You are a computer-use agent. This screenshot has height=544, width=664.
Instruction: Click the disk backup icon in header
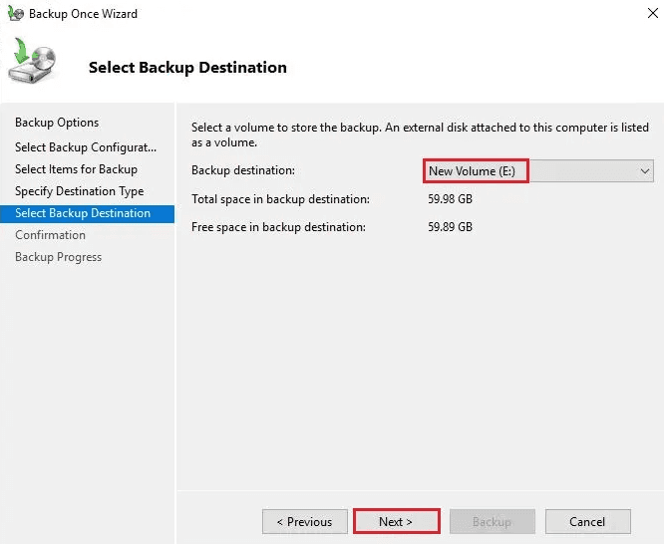(33, 62)
